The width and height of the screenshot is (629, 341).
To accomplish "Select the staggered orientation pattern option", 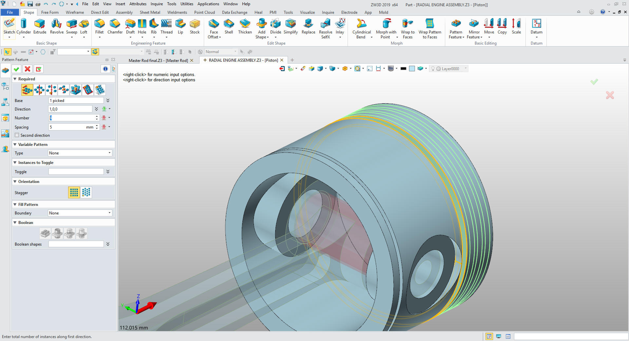I will [x=86, y=192].
